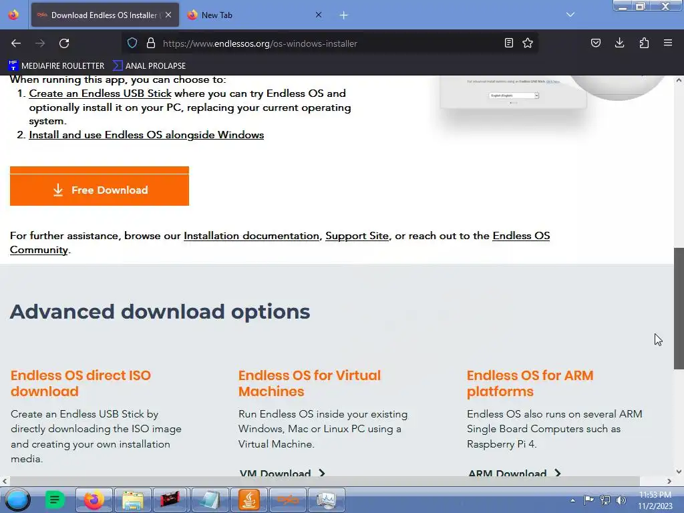This screenshot has height=513, width=684.
Task: Click the Endless OS for Virtual Machines heading
Action: click(309, 383)
